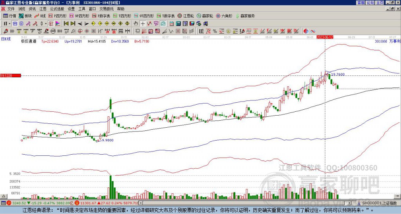Click horizontal scrollbar right arrow
The height and width of the screenshot is (214, 401).
point(350,203)
